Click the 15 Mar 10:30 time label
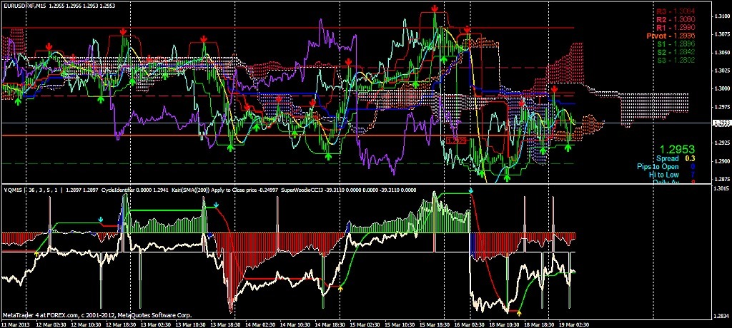This screenshot has height=328, width=732. point(399,324)
